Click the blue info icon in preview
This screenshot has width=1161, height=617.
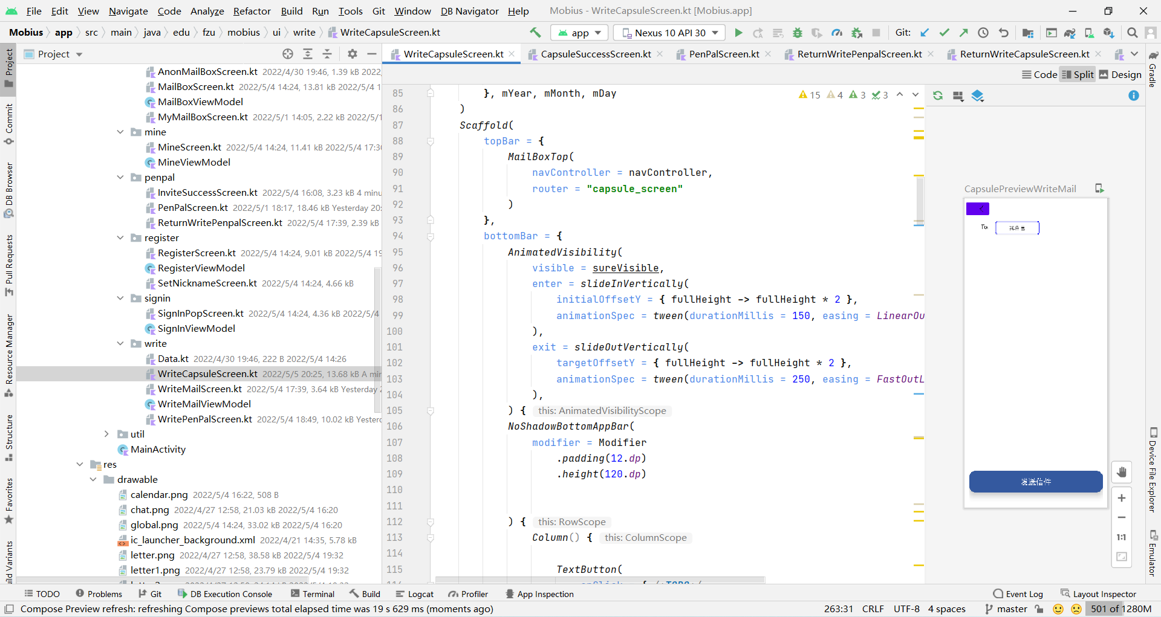pyautogui.click(x=1134, y=95)
